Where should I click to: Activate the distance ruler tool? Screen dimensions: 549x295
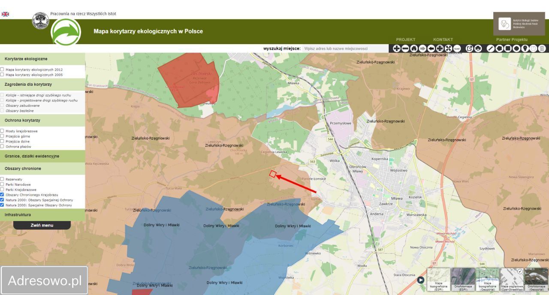(457, 48)
